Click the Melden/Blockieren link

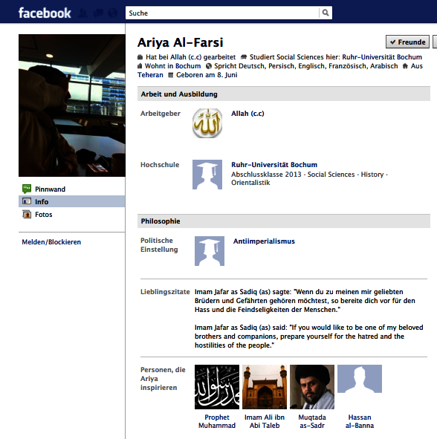(51, 242)
